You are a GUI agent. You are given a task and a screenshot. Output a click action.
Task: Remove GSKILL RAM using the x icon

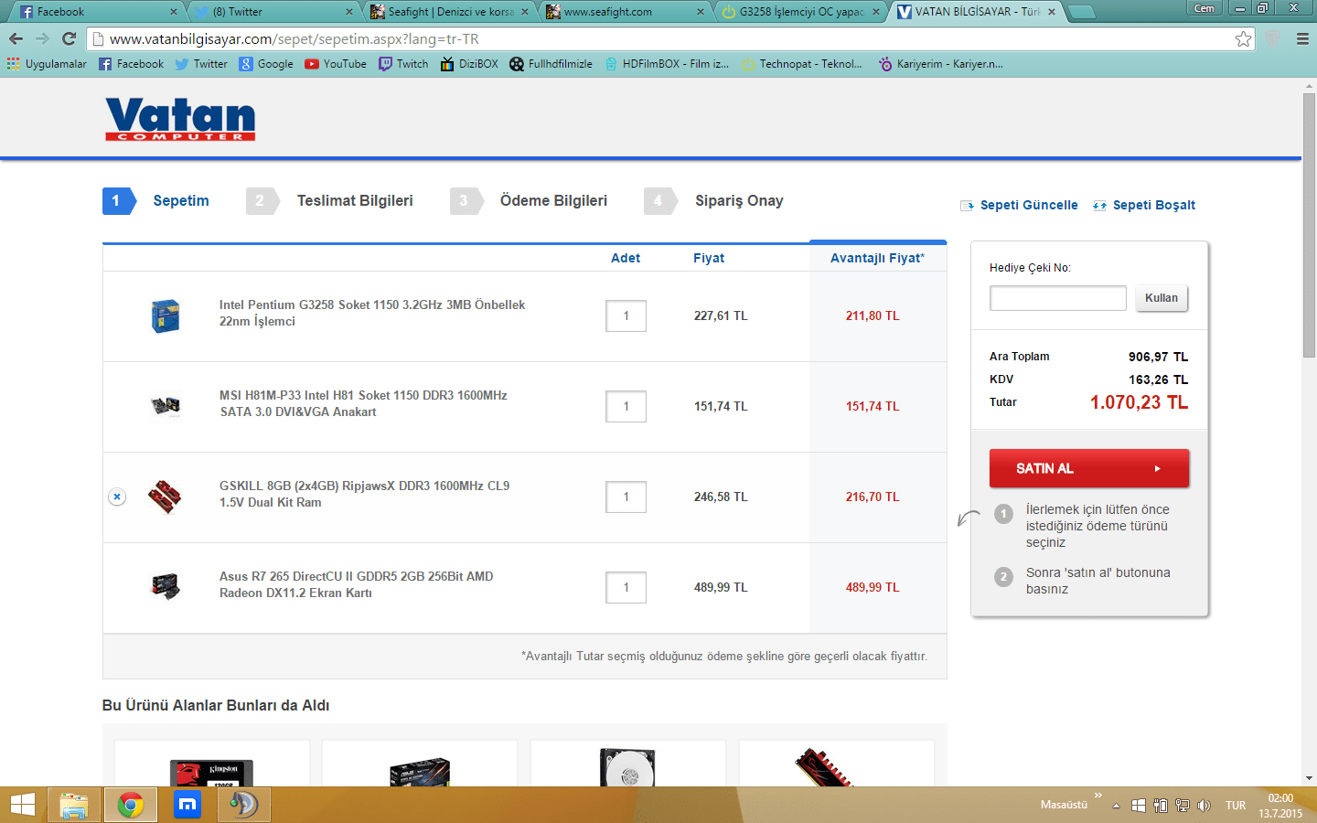point(117,497)
